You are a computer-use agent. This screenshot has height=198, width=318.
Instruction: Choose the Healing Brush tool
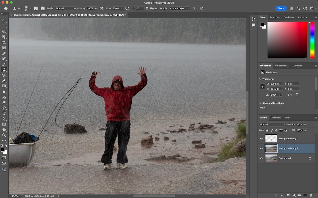coord(4,59)
